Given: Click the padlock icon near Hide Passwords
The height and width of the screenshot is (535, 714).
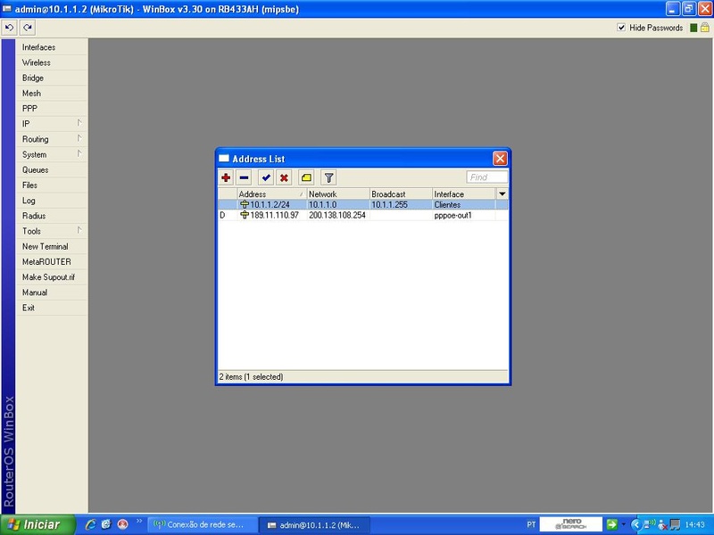Looking at the screenshot, I should click(x=705, y=28).
